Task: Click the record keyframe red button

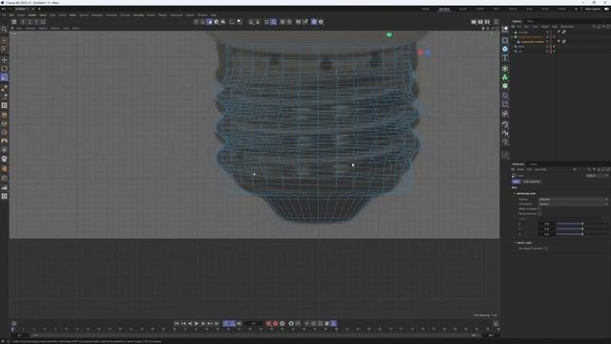Action: tap(268, 323)
